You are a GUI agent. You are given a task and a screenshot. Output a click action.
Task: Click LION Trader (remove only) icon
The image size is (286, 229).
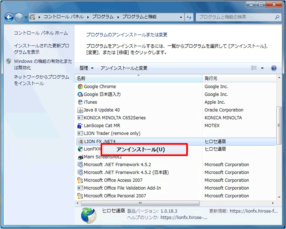click(80, 133)
